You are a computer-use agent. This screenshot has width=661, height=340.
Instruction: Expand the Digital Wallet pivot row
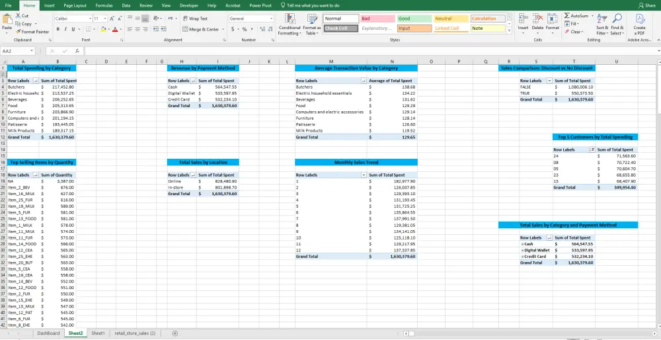pos(522,250)
